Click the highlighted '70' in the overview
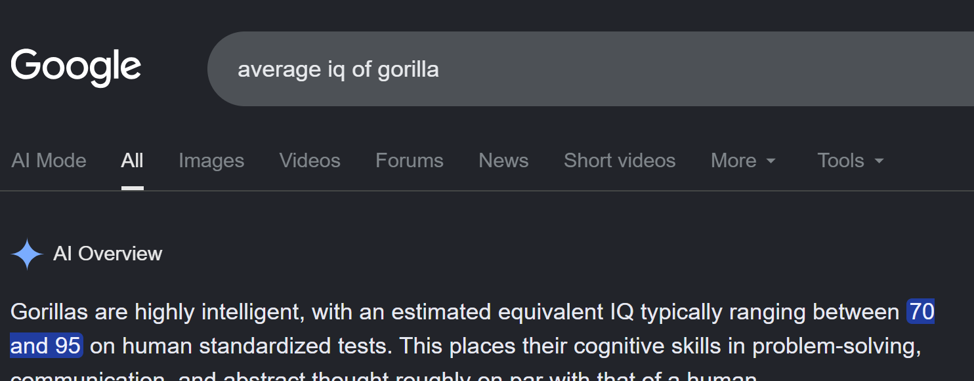Image resolution: width=974 pixels, height=381 pixels. point(920,312)
